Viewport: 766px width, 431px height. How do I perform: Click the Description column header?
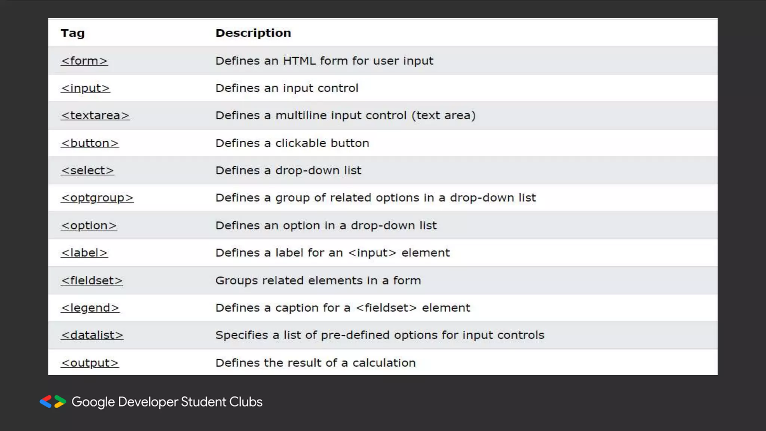253,33
